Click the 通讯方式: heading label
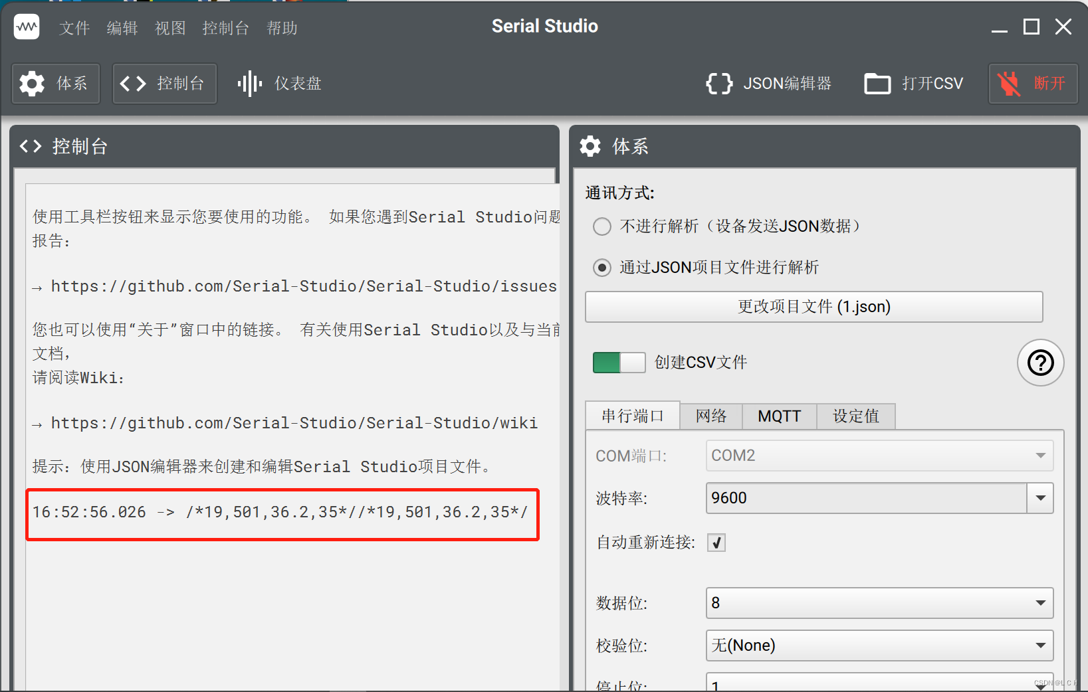Image resolution: width=1088 pixels, height=692 pixels. coord(620,193)
